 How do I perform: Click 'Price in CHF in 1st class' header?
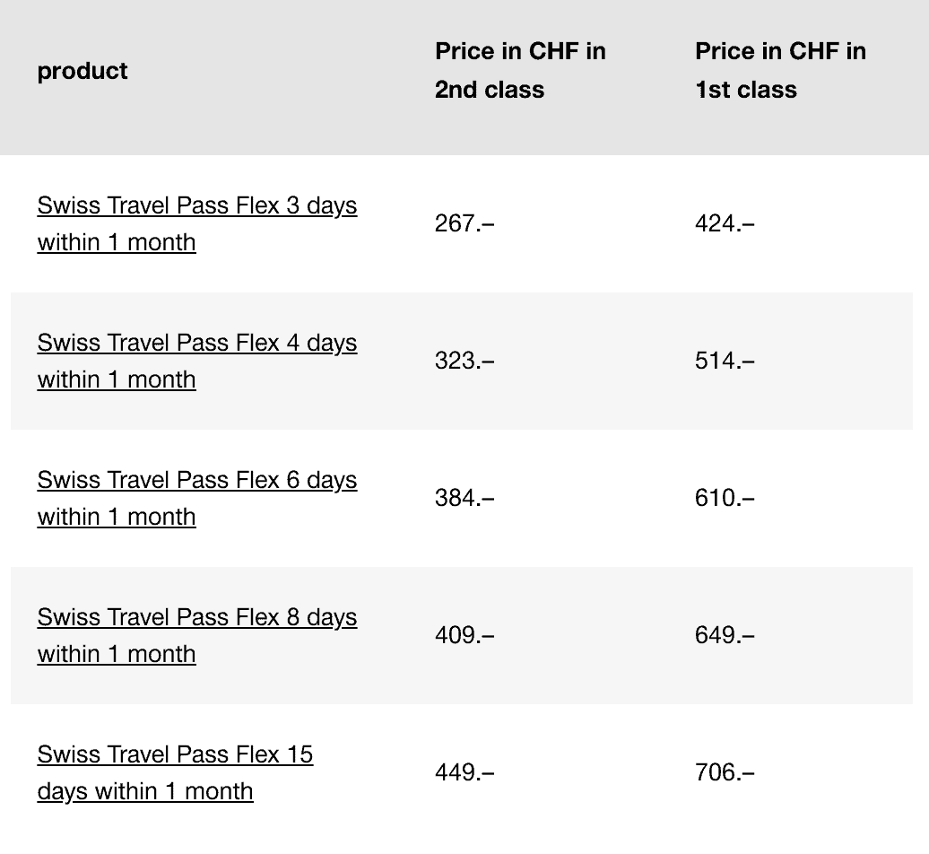click(780, 70)
